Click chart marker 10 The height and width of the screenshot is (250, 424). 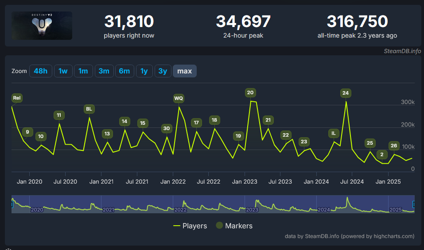point(41,136)
